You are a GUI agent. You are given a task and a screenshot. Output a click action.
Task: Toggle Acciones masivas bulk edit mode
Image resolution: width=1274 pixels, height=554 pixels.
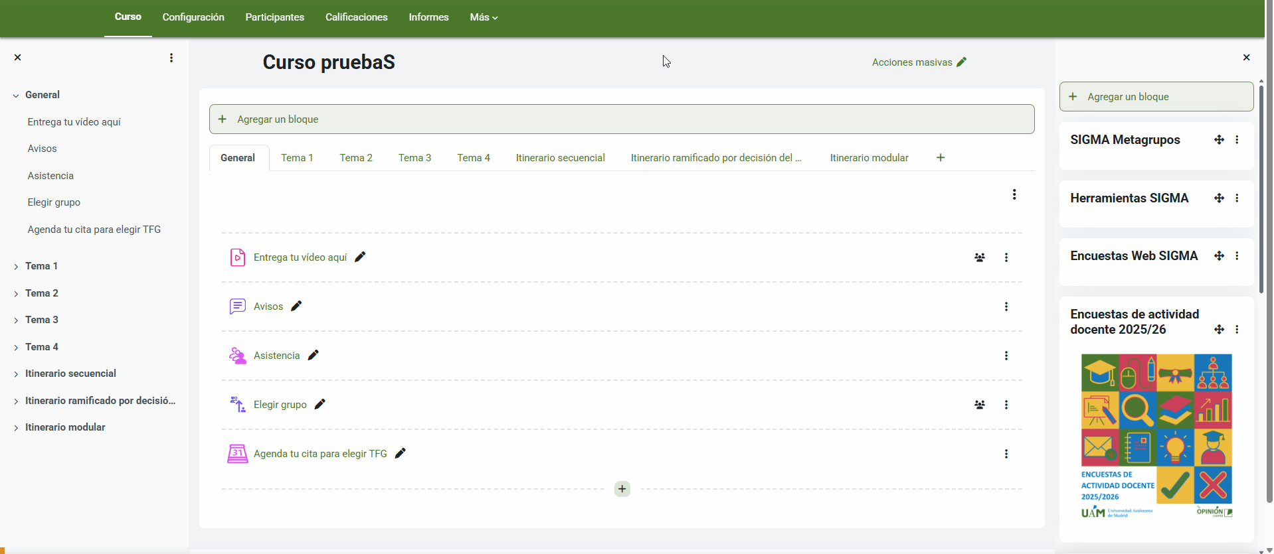point(919,62)
